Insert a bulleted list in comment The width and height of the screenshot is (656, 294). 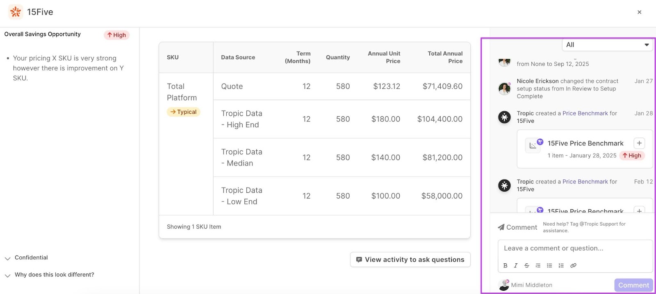click(x=549, y=265)
